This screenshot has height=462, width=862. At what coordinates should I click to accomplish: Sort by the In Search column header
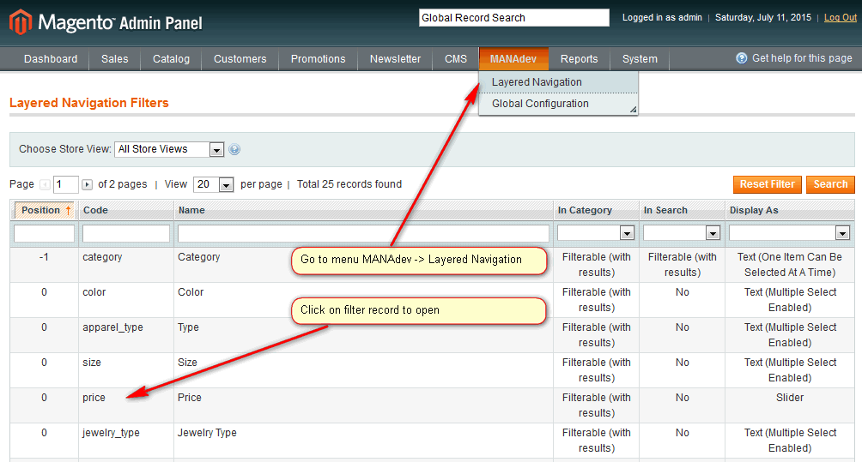665,210
